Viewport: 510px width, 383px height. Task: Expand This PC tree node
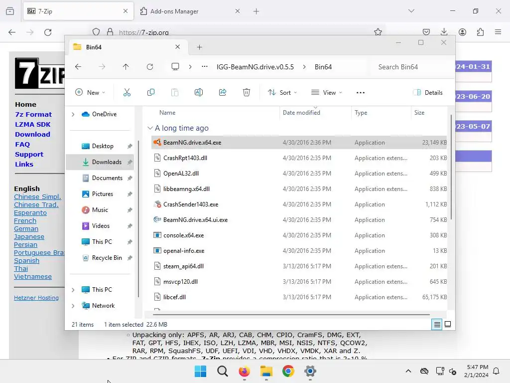(73, 290)
